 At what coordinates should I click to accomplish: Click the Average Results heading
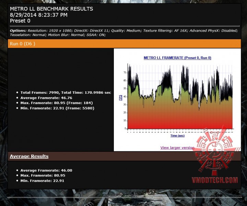click(x=29, y=156)
